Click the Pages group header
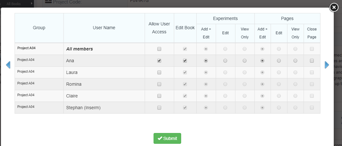The height and width of the screenshot is (146, 342). click(x=287, y=18)
